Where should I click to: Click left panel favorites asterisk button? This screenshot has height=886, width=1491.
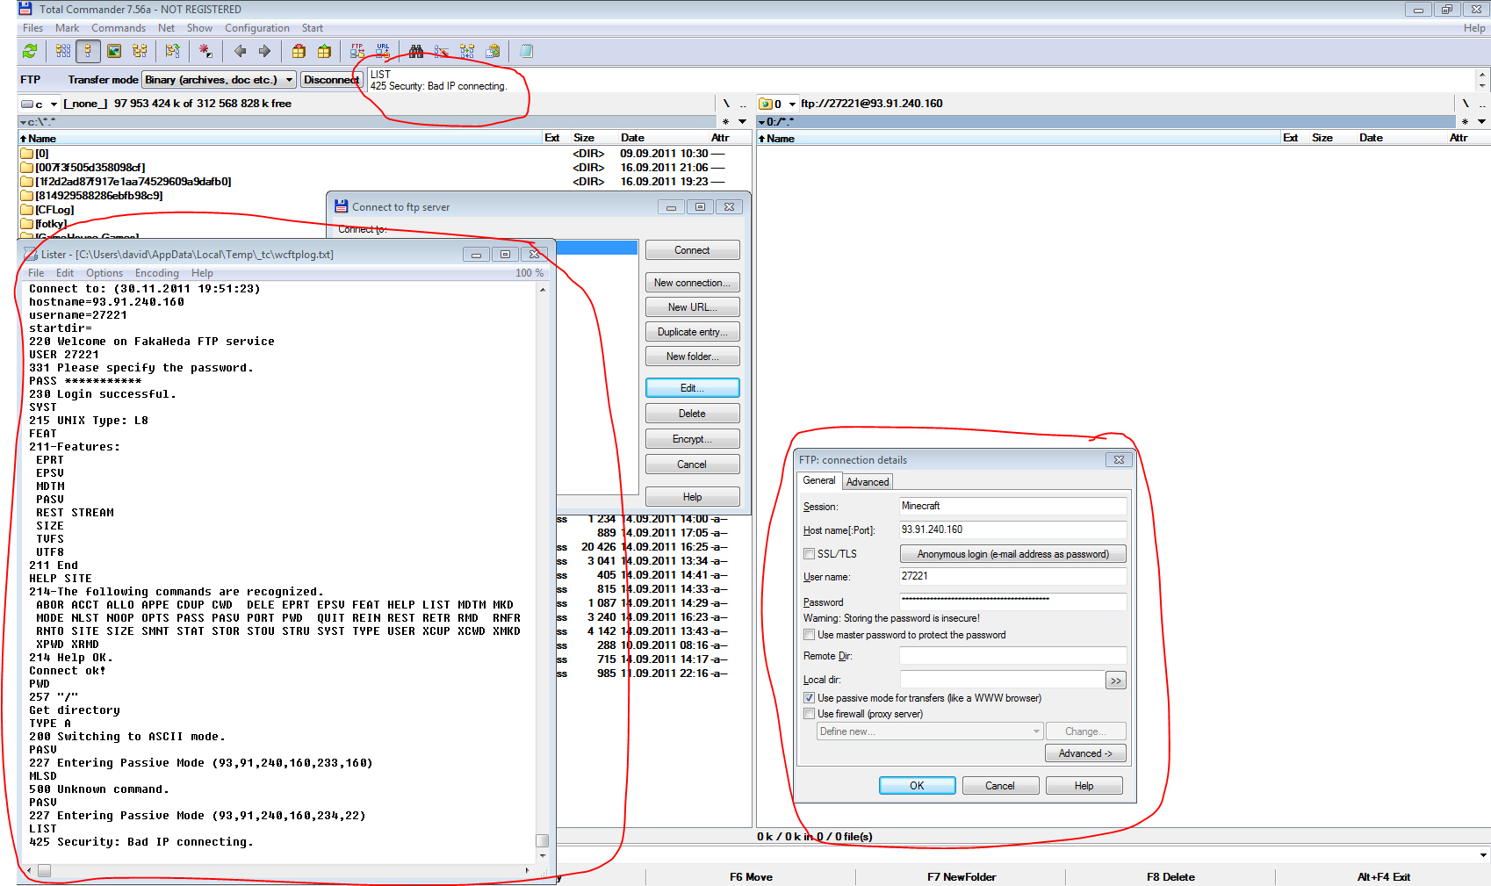tap(725, 122)
